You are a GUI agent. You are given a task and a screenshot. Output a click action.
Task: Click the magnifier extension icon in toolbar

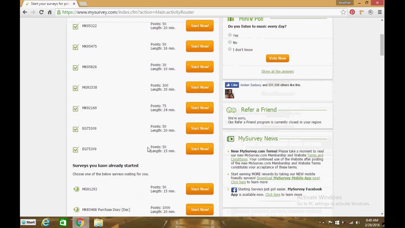(x=371, y=12)
